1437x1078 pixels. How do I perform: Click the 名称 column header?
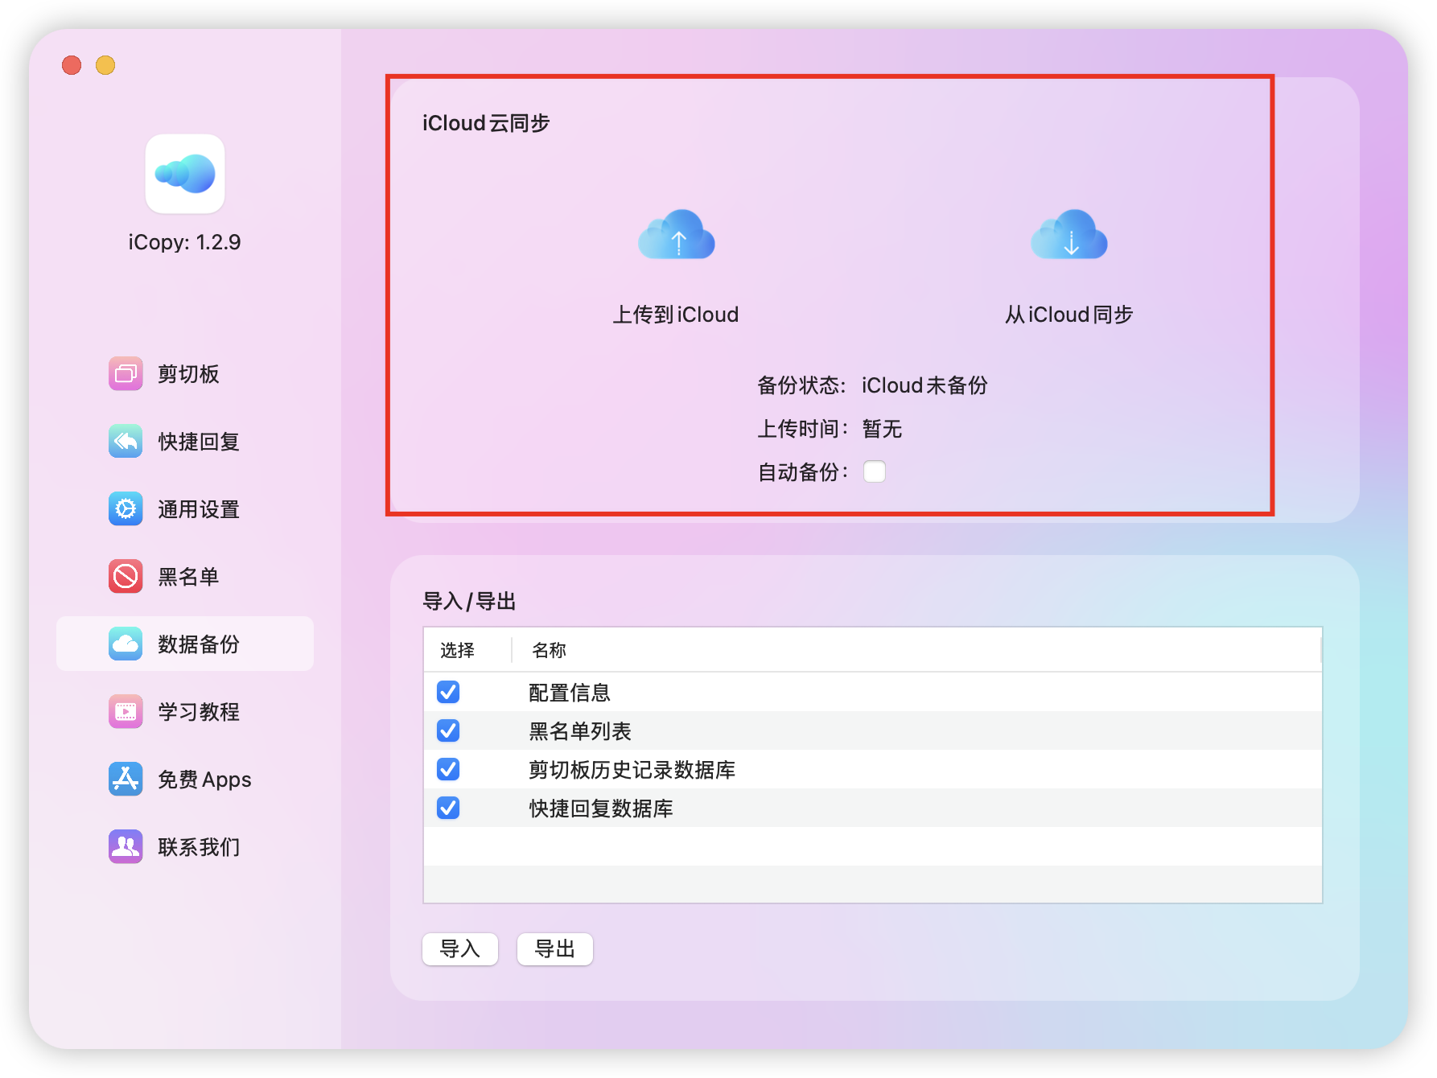click(550, 650)
